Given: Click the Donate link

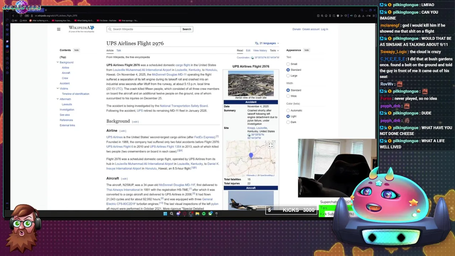Looking at the screenshot, I should 296,29.
